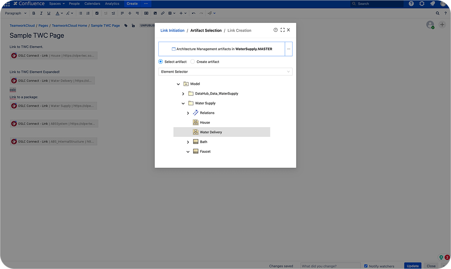Open Confluence notifications bell
This screenshot has height=269, width=451.
click(x=432, y=4)
